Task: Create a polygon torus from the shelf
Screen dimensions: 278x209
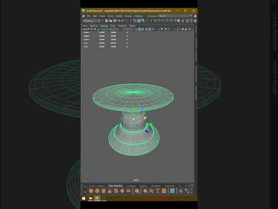Action: tap(116, 191)
